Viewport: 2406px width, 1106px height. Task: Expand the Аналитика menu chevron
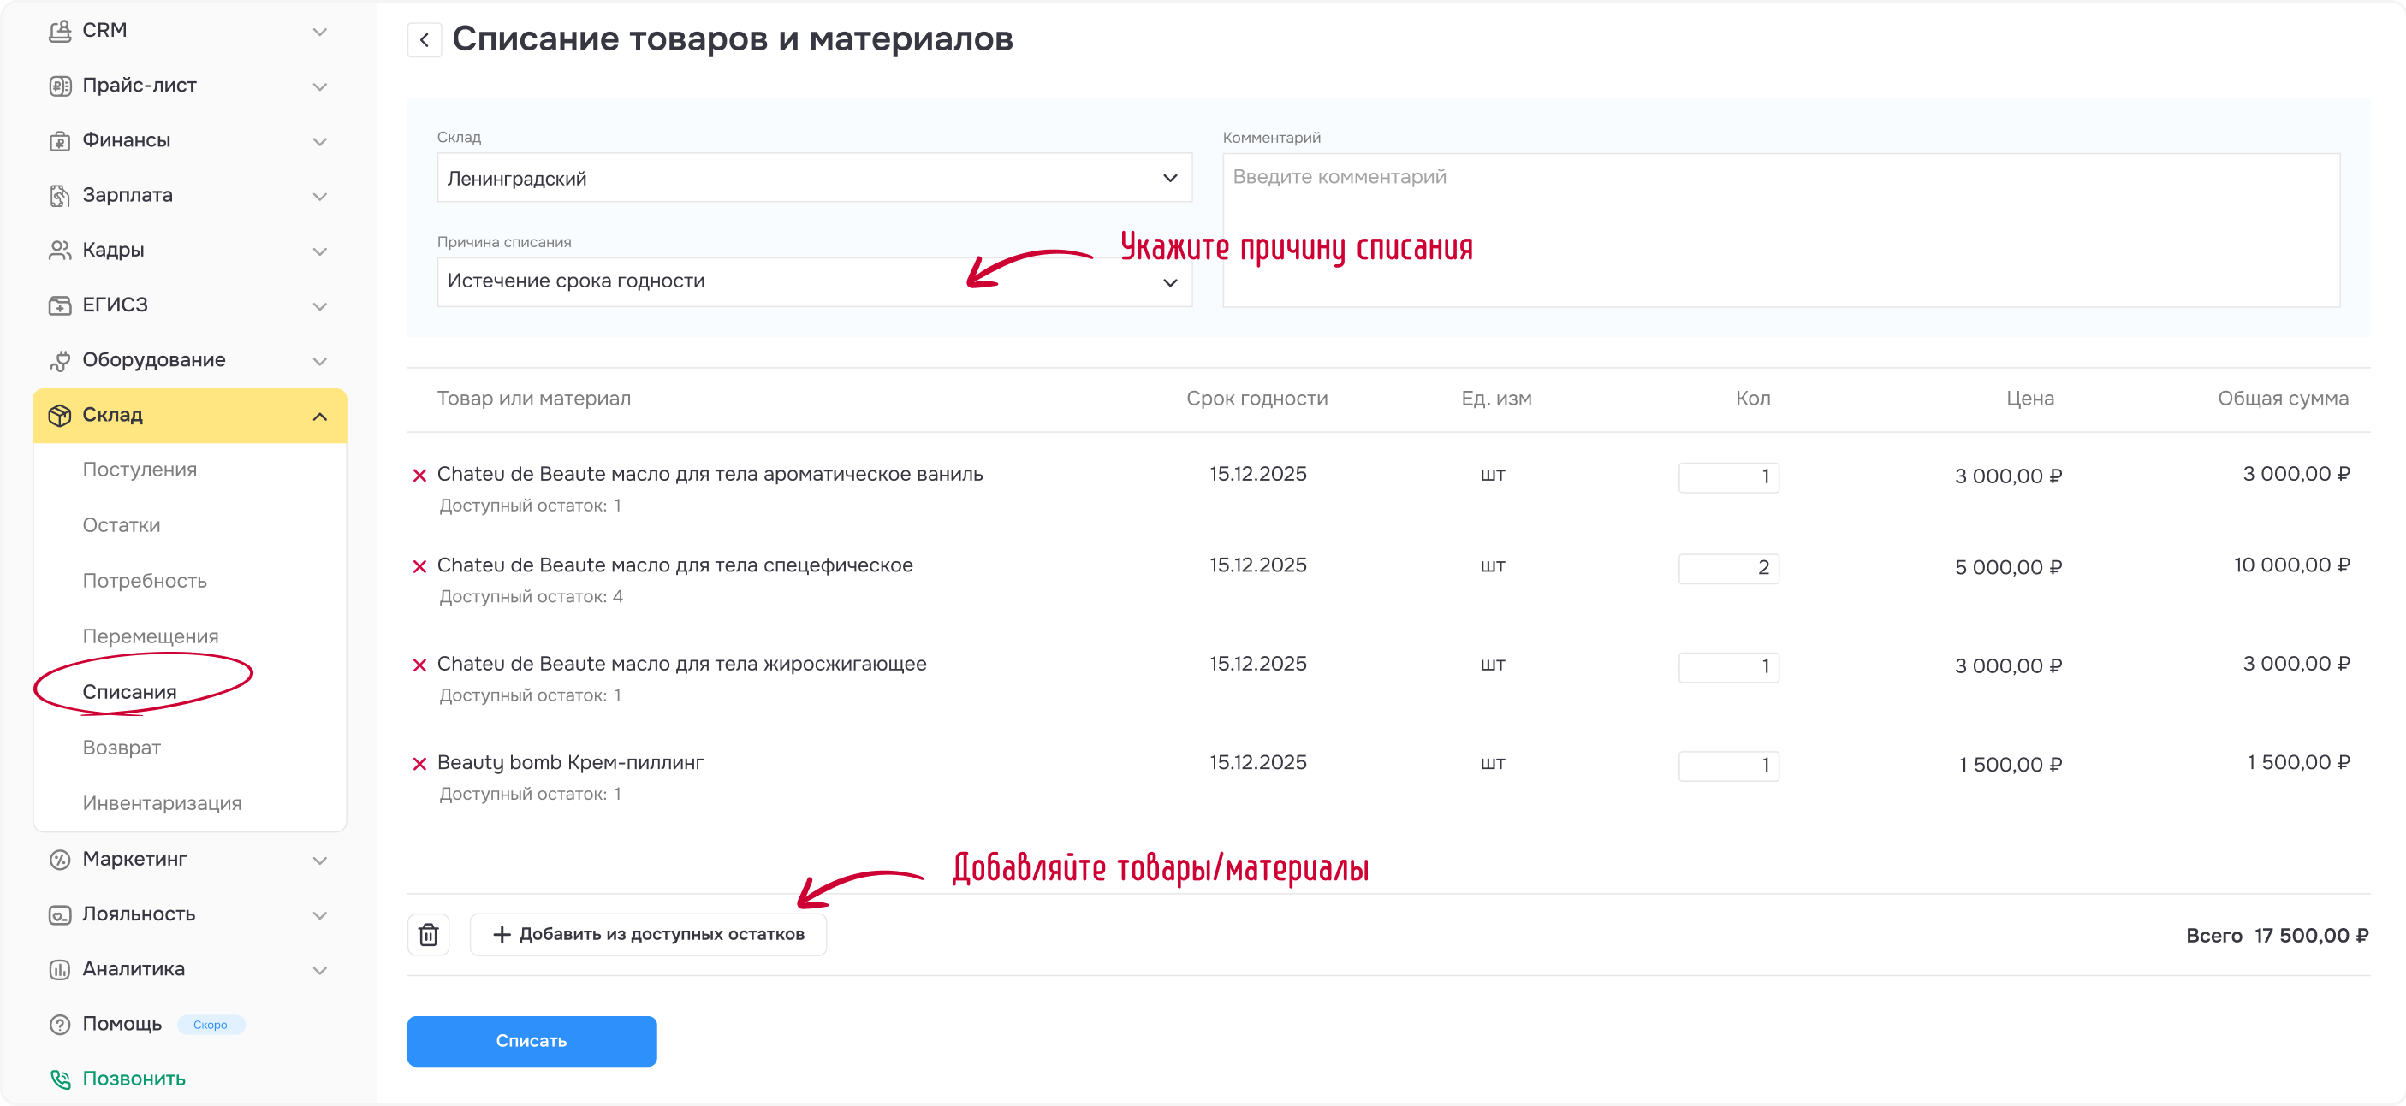coord(319,971)
